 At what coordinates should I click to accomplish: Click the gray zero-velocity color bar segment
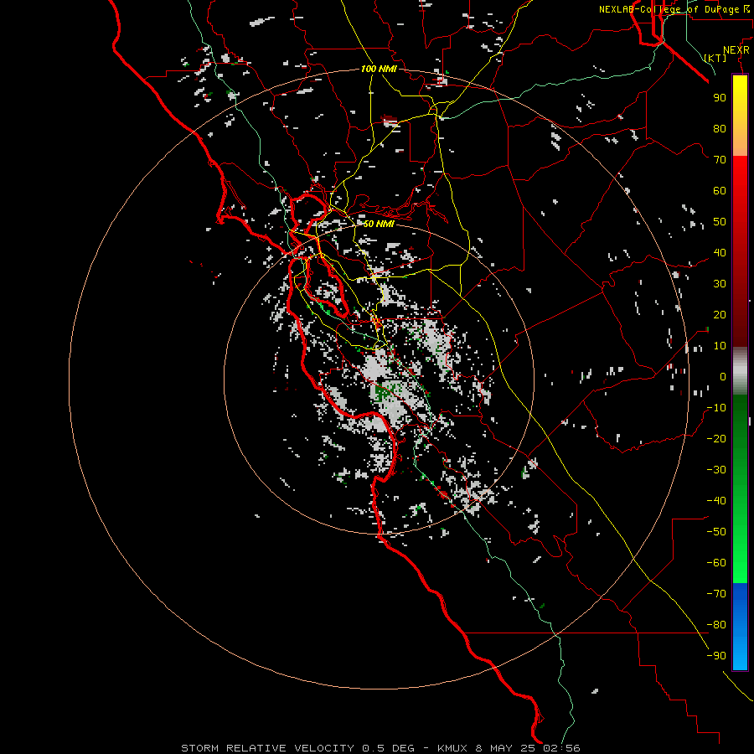point(740,371)
